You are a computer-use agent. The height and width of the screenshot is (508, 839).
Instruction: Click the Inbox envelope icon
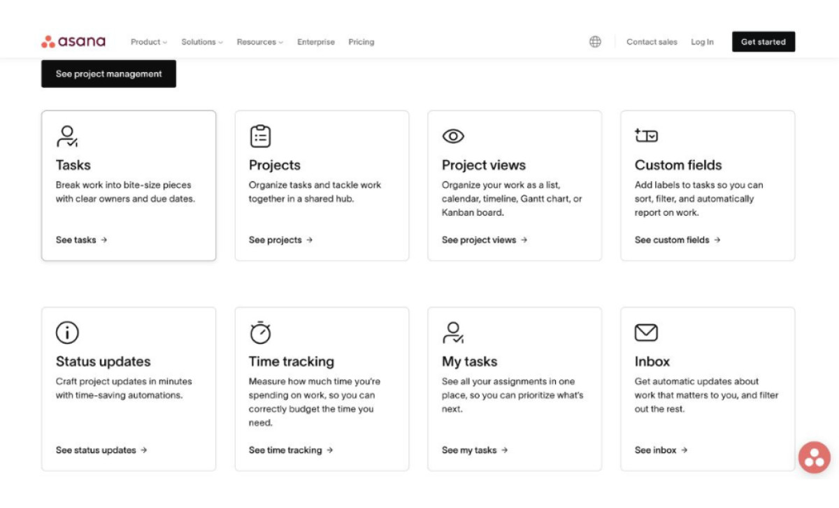645,333
